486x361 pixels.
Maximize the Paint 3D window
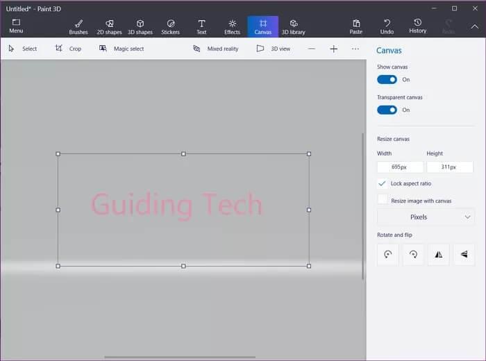tap(454, 8)
